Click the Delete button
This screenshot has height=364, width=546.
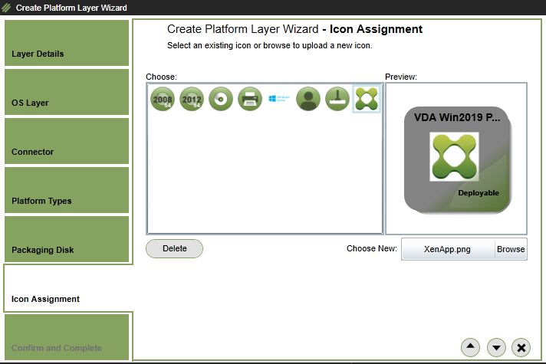click(x=174, y=248)
